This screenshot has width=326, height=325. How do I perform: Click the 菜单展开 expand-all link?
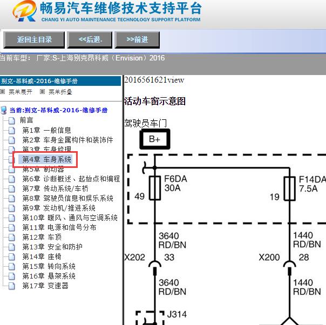pyautogui.click(x=21, y=92)
